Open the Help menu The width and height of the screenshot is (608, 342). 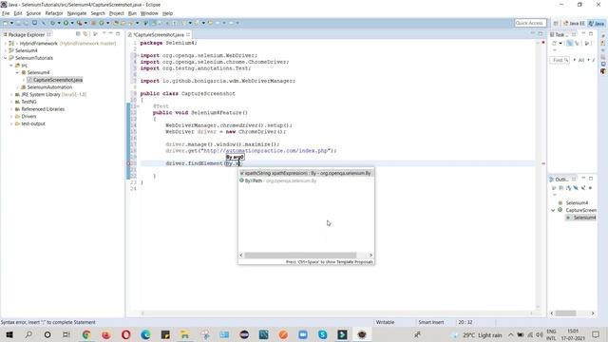point(167,13)
